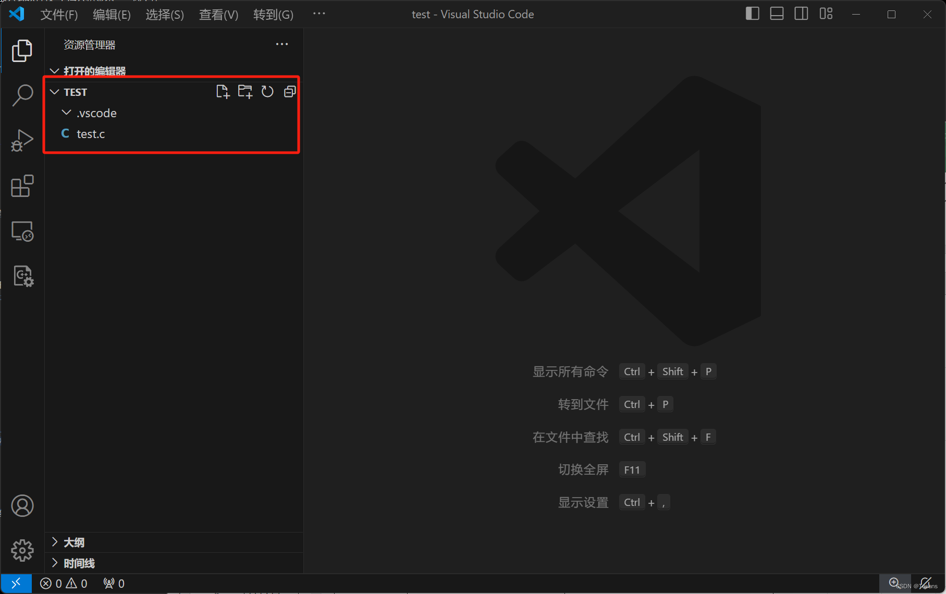Open the 编辑(E) menu
This screenshot has width=946, height=594.
tap(112, 15)
